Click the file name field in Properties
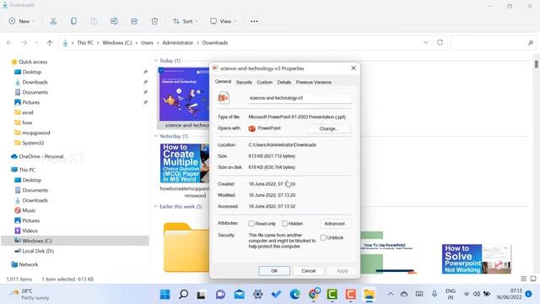Viewport: 540px width, 304px height. 300,98
